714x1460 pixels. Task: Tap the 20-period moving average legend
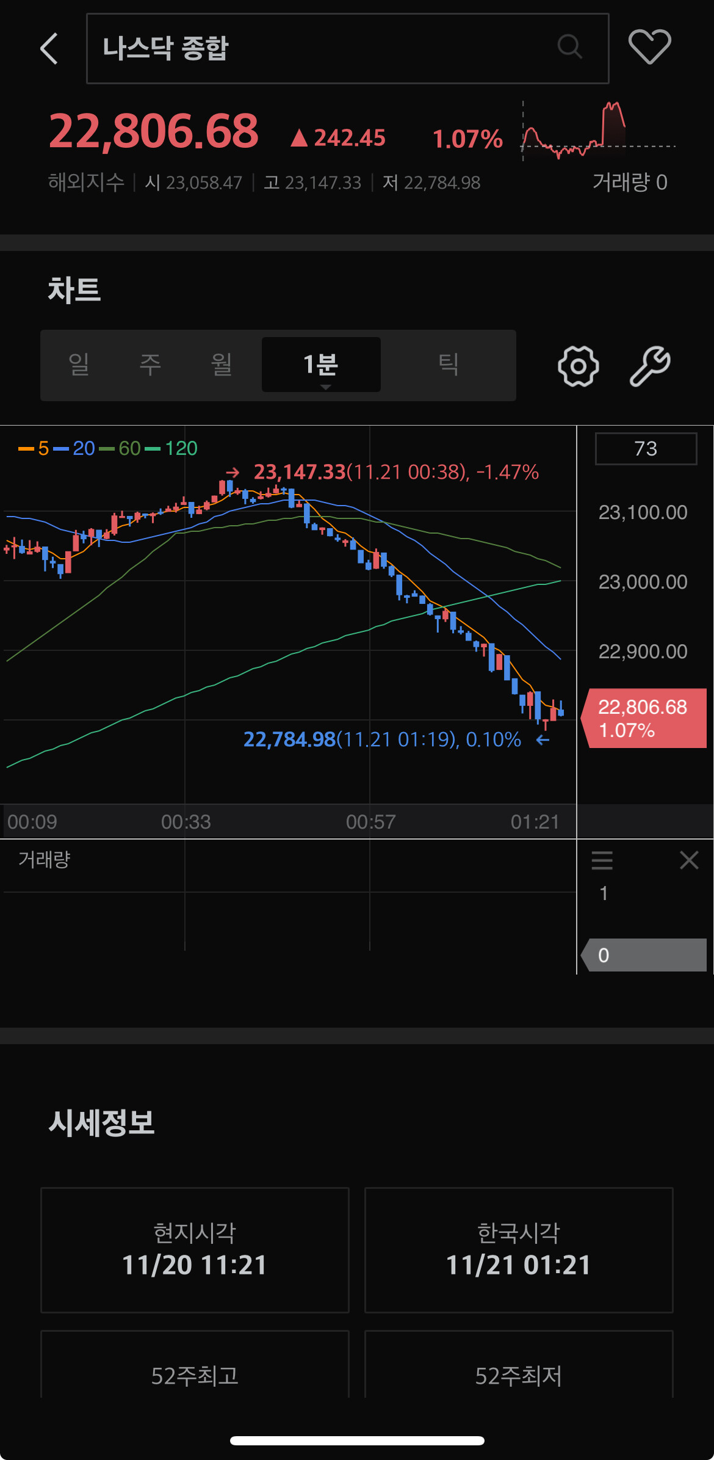point(74,448)
